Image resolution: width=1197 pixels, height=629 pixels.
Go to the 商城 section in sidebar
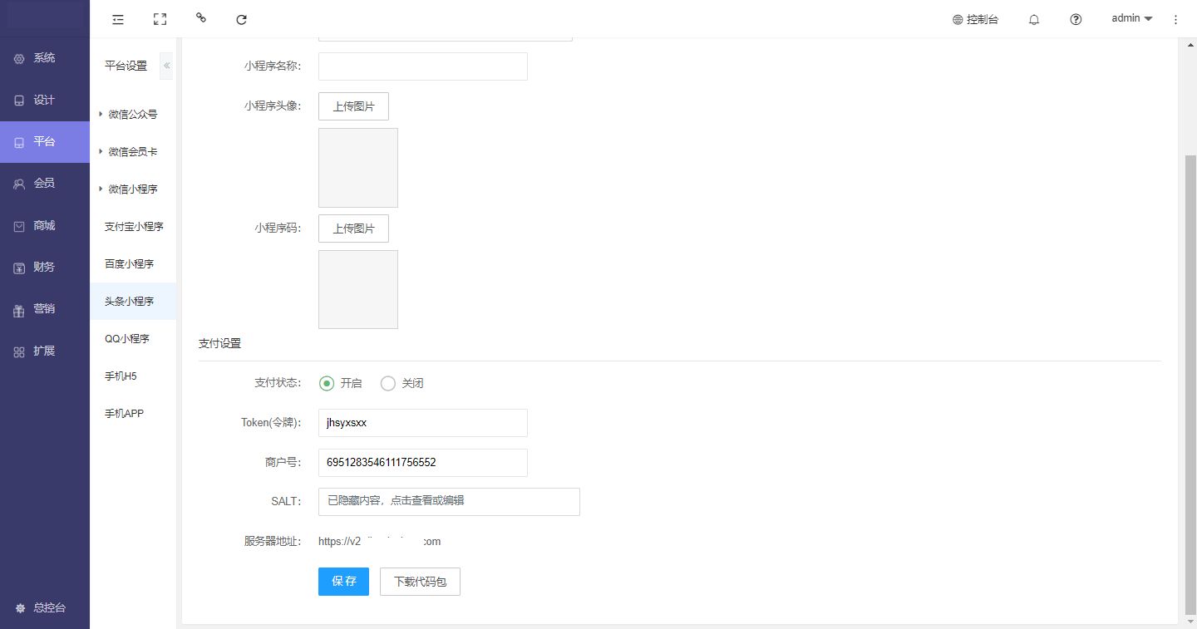(x=44, y=225)
